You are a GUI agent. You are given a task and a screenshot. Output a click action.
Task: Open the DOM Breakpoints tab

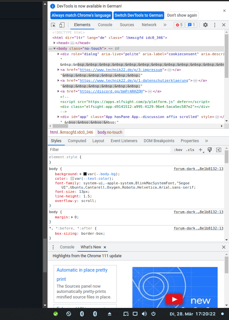click(x=159, y=141)
